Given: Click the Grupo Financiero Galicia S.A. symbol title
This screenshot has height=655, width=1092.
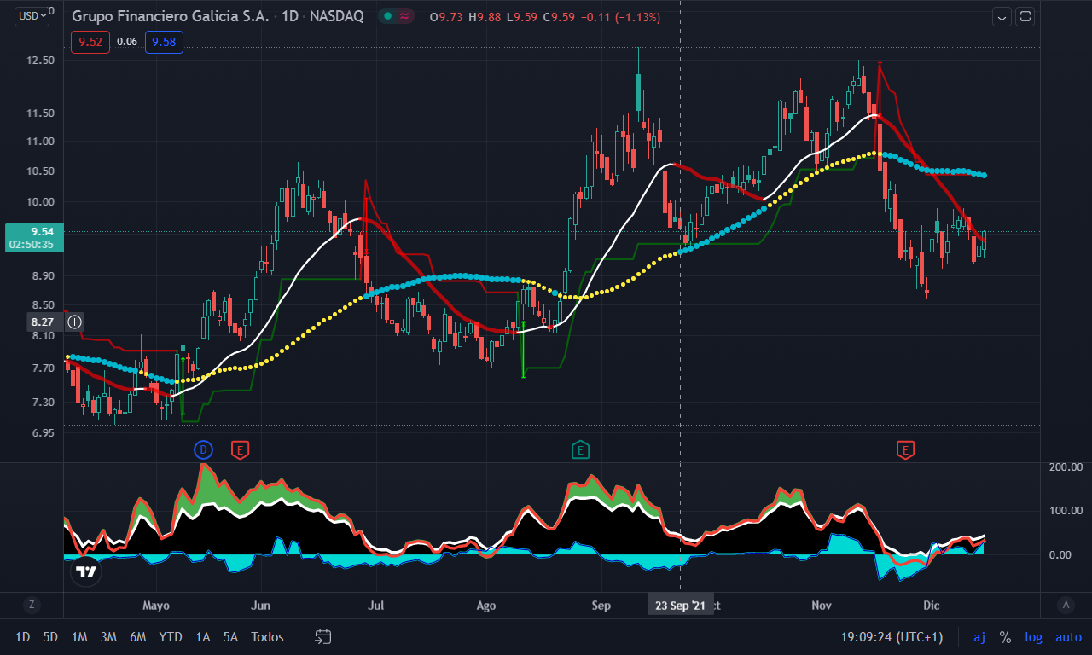Looking at the screenshot, I should coord(170,16).
